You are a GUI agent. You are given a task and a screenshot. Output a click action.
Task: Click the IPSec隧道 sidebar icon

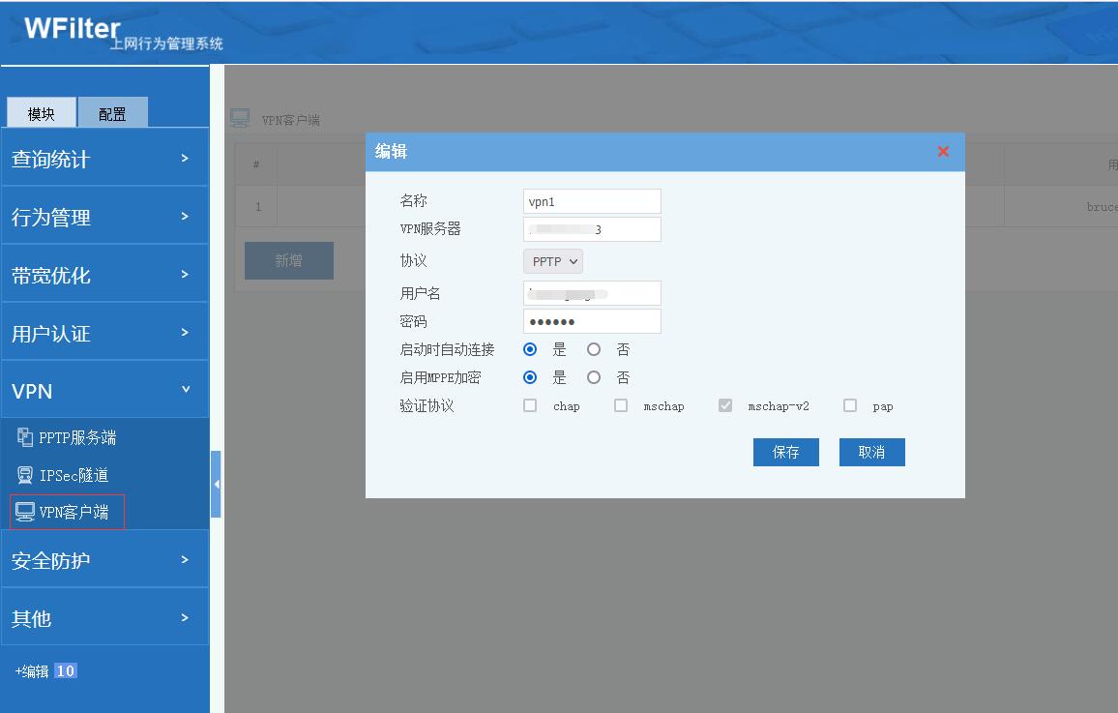pos(25,475)
